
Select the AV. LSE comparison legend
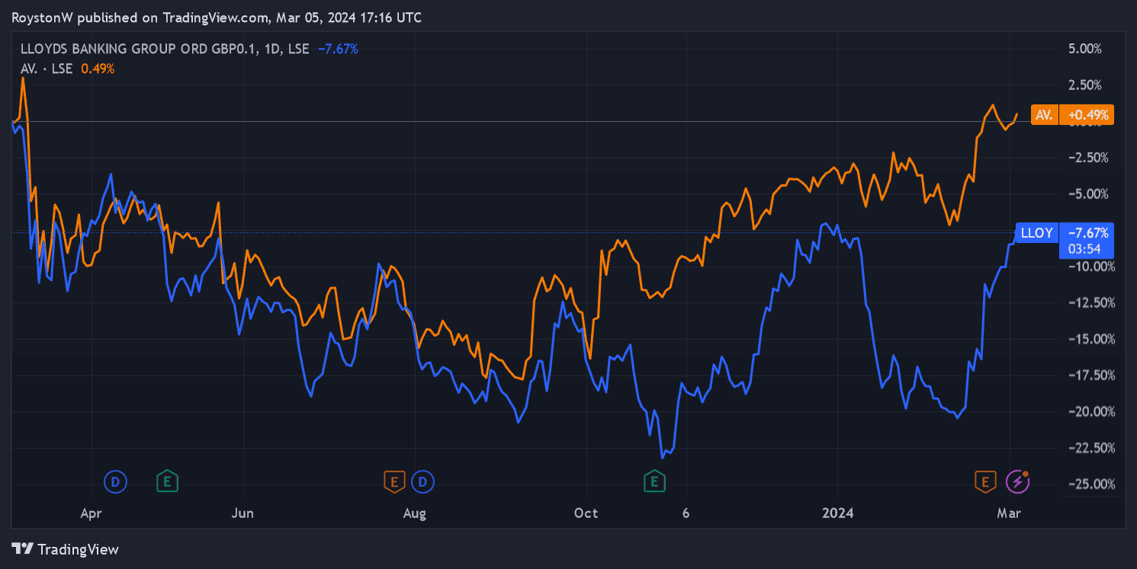pyautogui.click(x=47, y=69)
